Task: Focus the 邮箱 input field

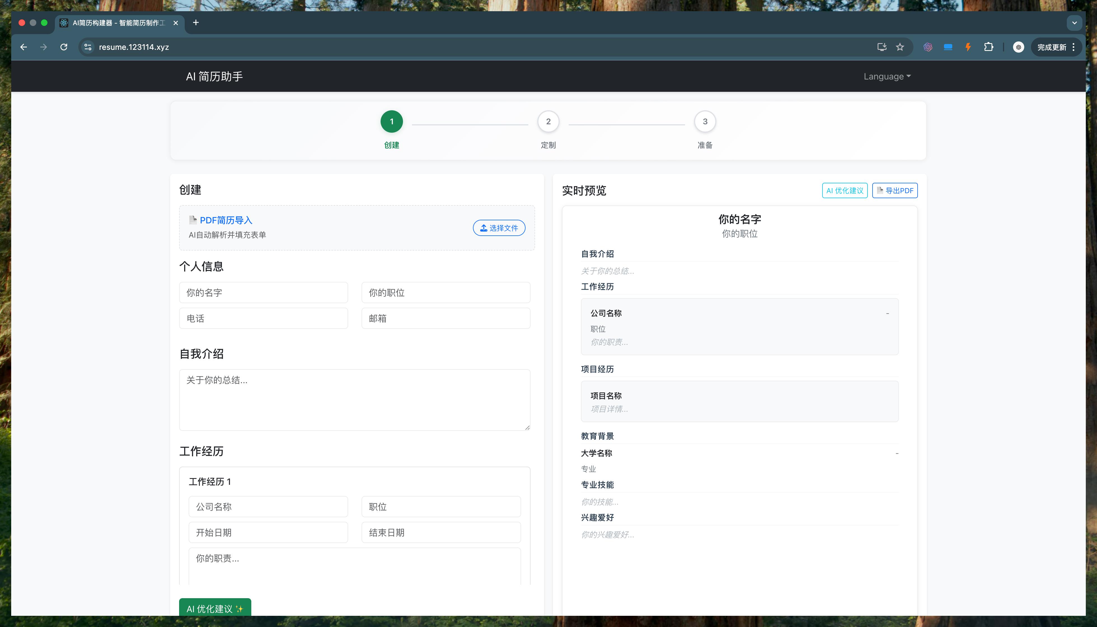Action: pos(446,318)
